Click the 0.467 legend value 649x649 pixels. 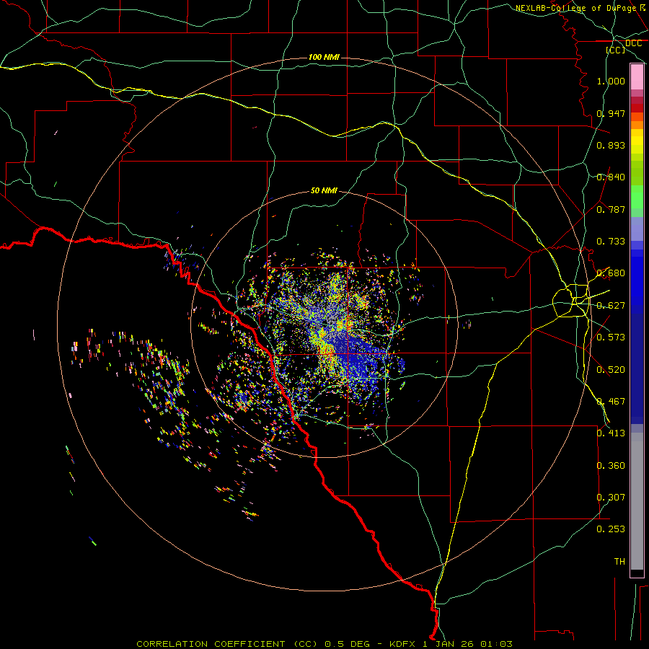[x=611, y=402]
